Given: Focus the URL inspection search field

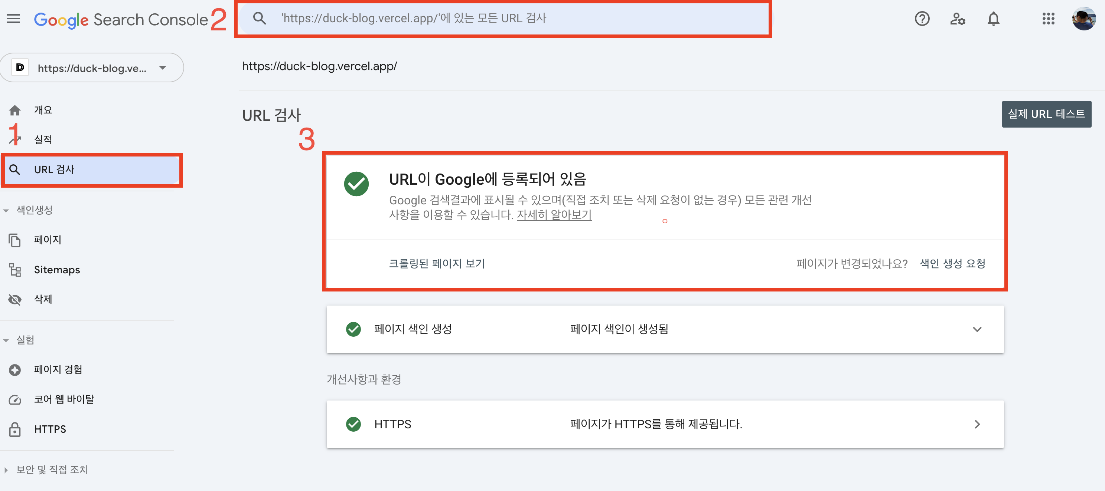Looking at the screenshot, I should coord(502,19).
